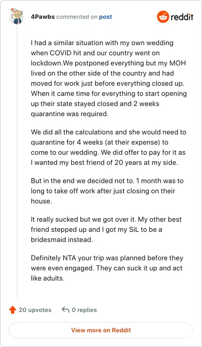Click paragraph starting "We did all the calculations"
The width and height of the screenshot is (202, 347).
click(109, 147)
